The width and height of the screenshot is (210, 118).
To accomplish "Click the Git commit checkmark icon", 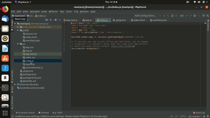I will [191, 16].
